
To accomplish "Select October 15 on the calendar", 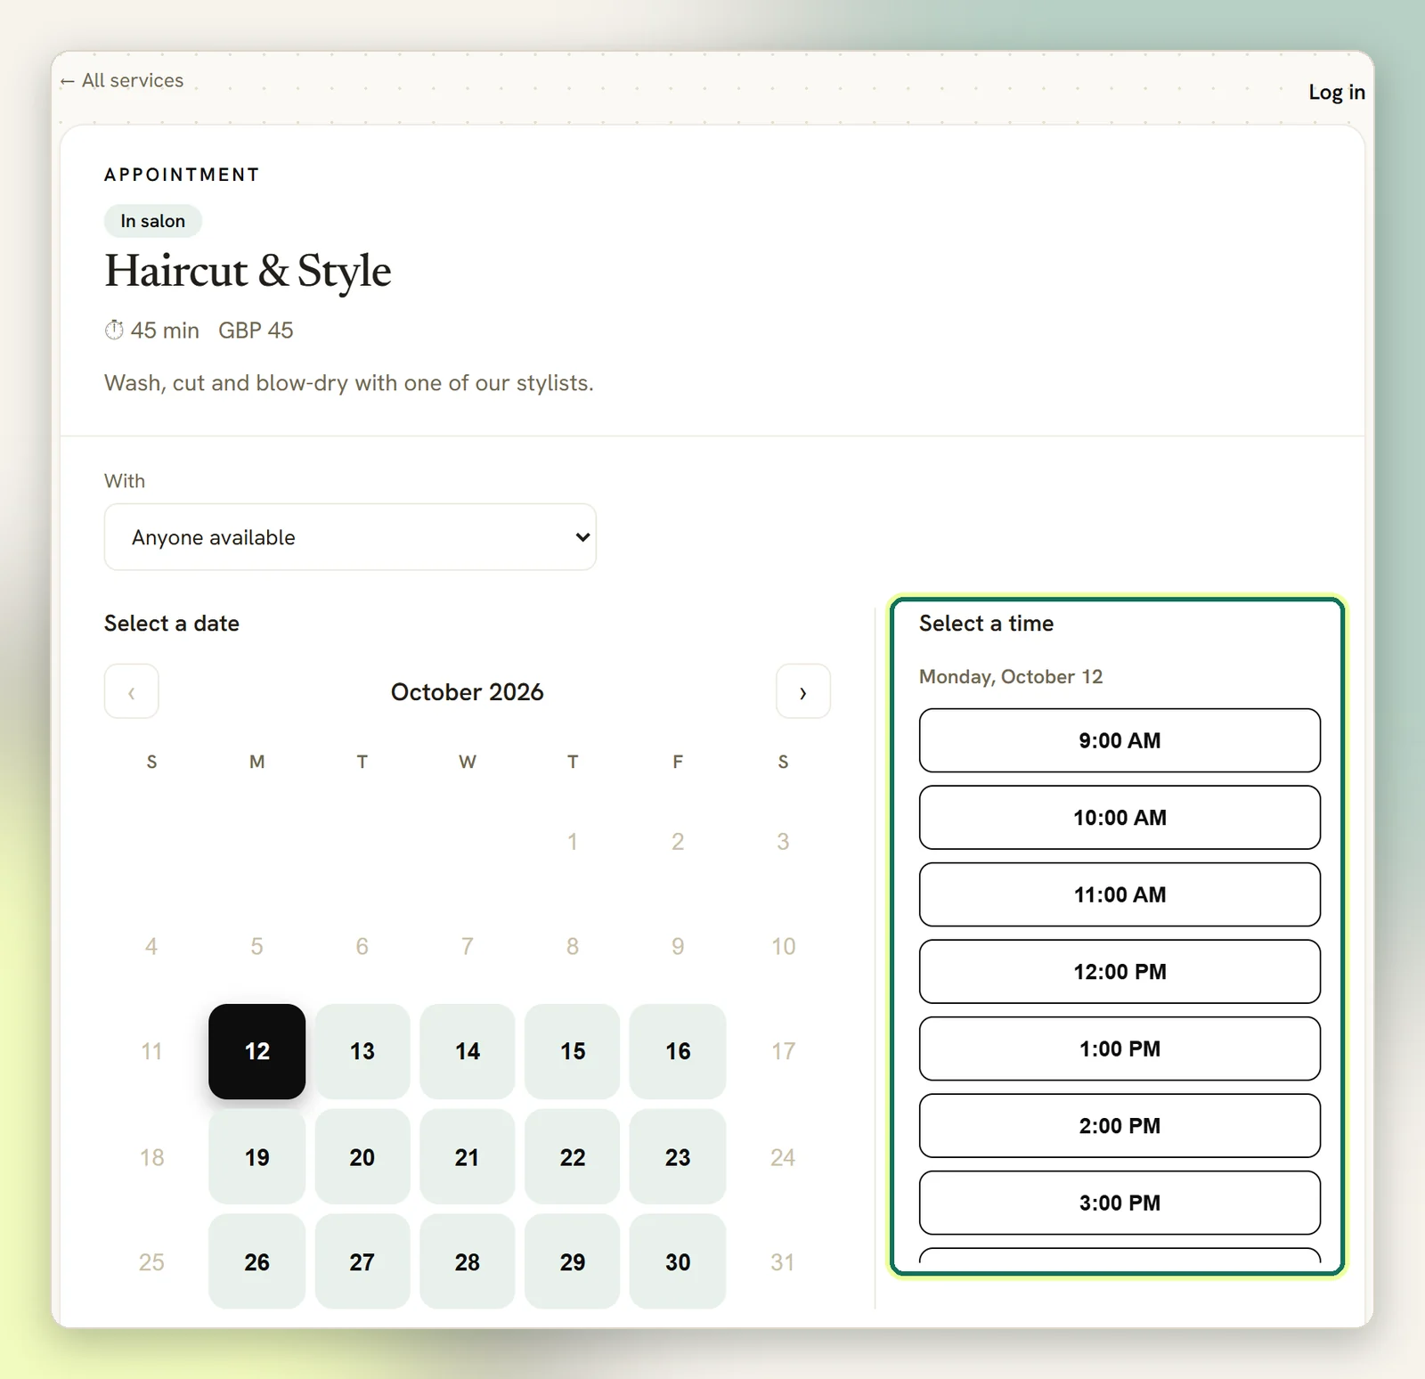I will click(x=573, y=1051).
